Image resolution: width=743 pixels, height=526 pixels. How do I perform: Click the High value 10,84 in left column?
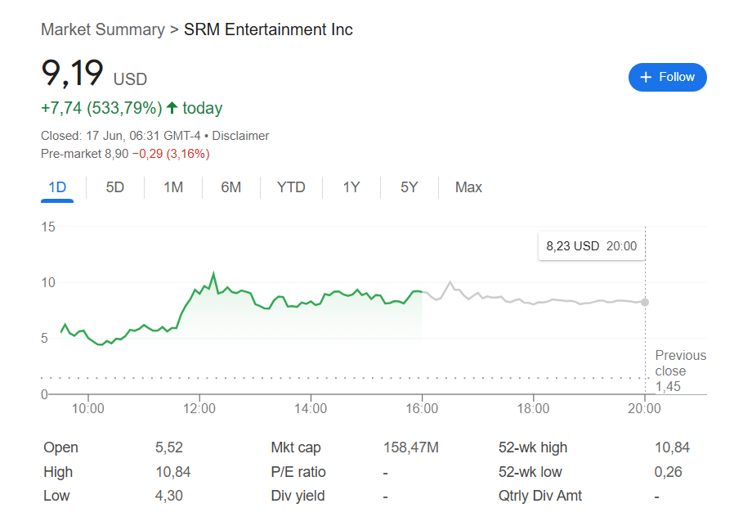173,472
